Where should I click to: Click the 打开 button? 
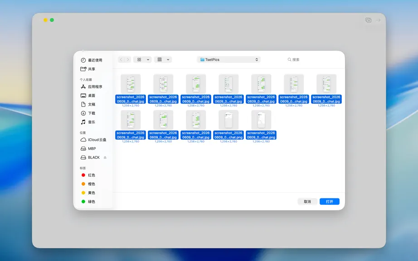coord(330,202)
